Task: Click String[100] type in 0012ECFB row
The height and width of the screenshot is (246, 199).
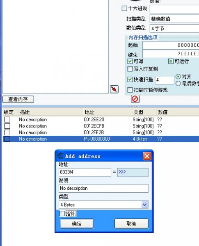Action: pos(143,126)
